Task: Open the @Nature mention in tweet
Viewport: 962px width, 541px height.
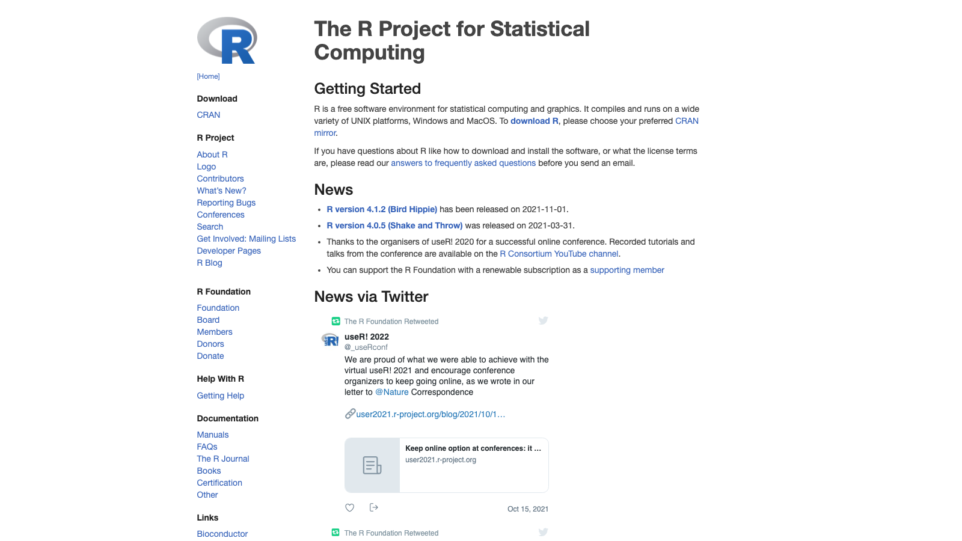Action: pos(392,392)
